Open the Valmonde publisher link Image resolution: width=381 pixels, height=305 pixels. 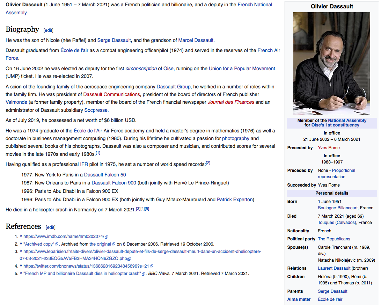click(x=16, y=102)
